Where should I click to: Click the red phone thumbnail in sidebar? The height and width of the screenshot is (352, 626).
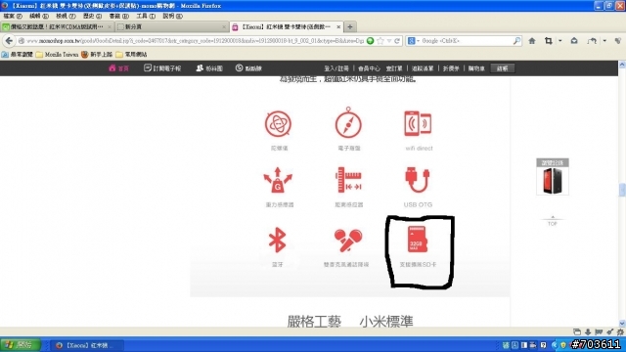(552, 180)
